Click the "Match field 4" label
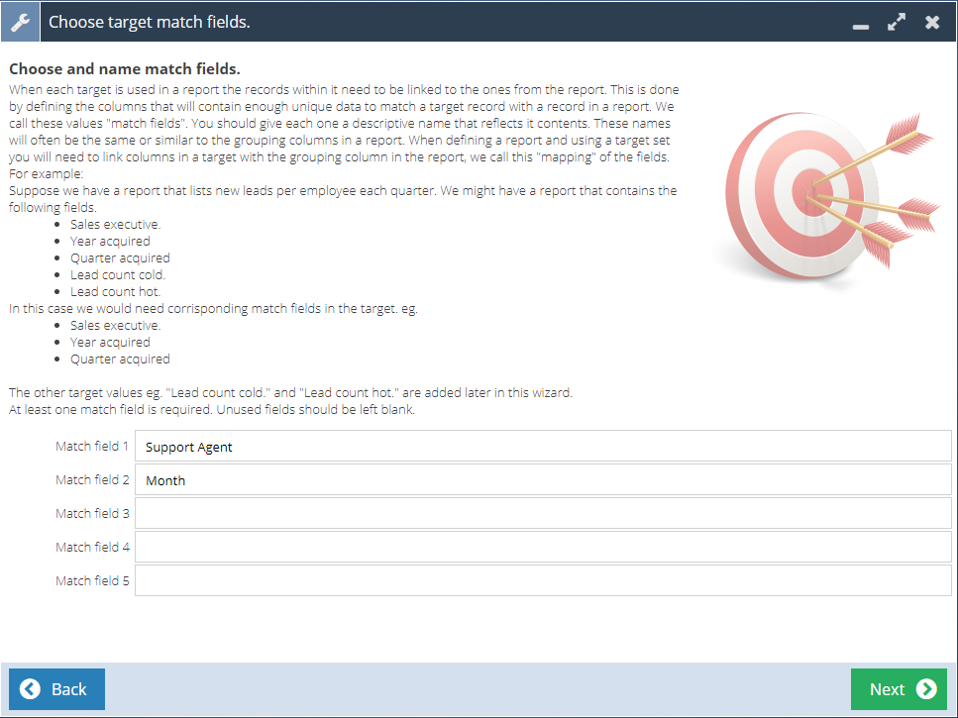 pos(92,547)
